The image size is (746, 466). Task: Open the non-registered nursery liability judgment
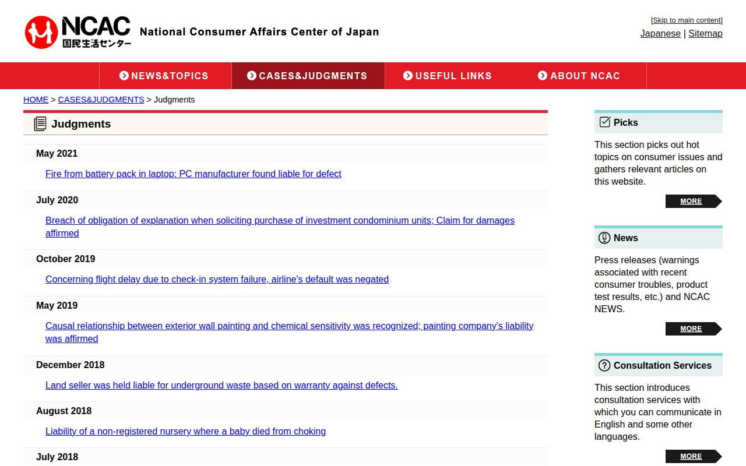tap(185, 432)
